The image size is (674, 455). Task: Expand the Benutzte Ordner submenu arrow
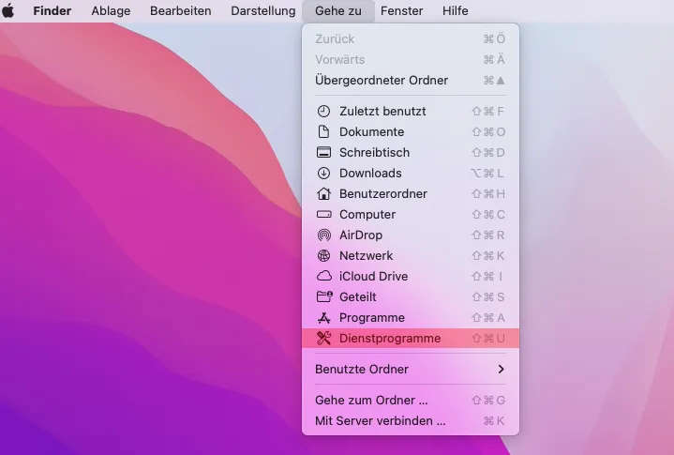501,369
